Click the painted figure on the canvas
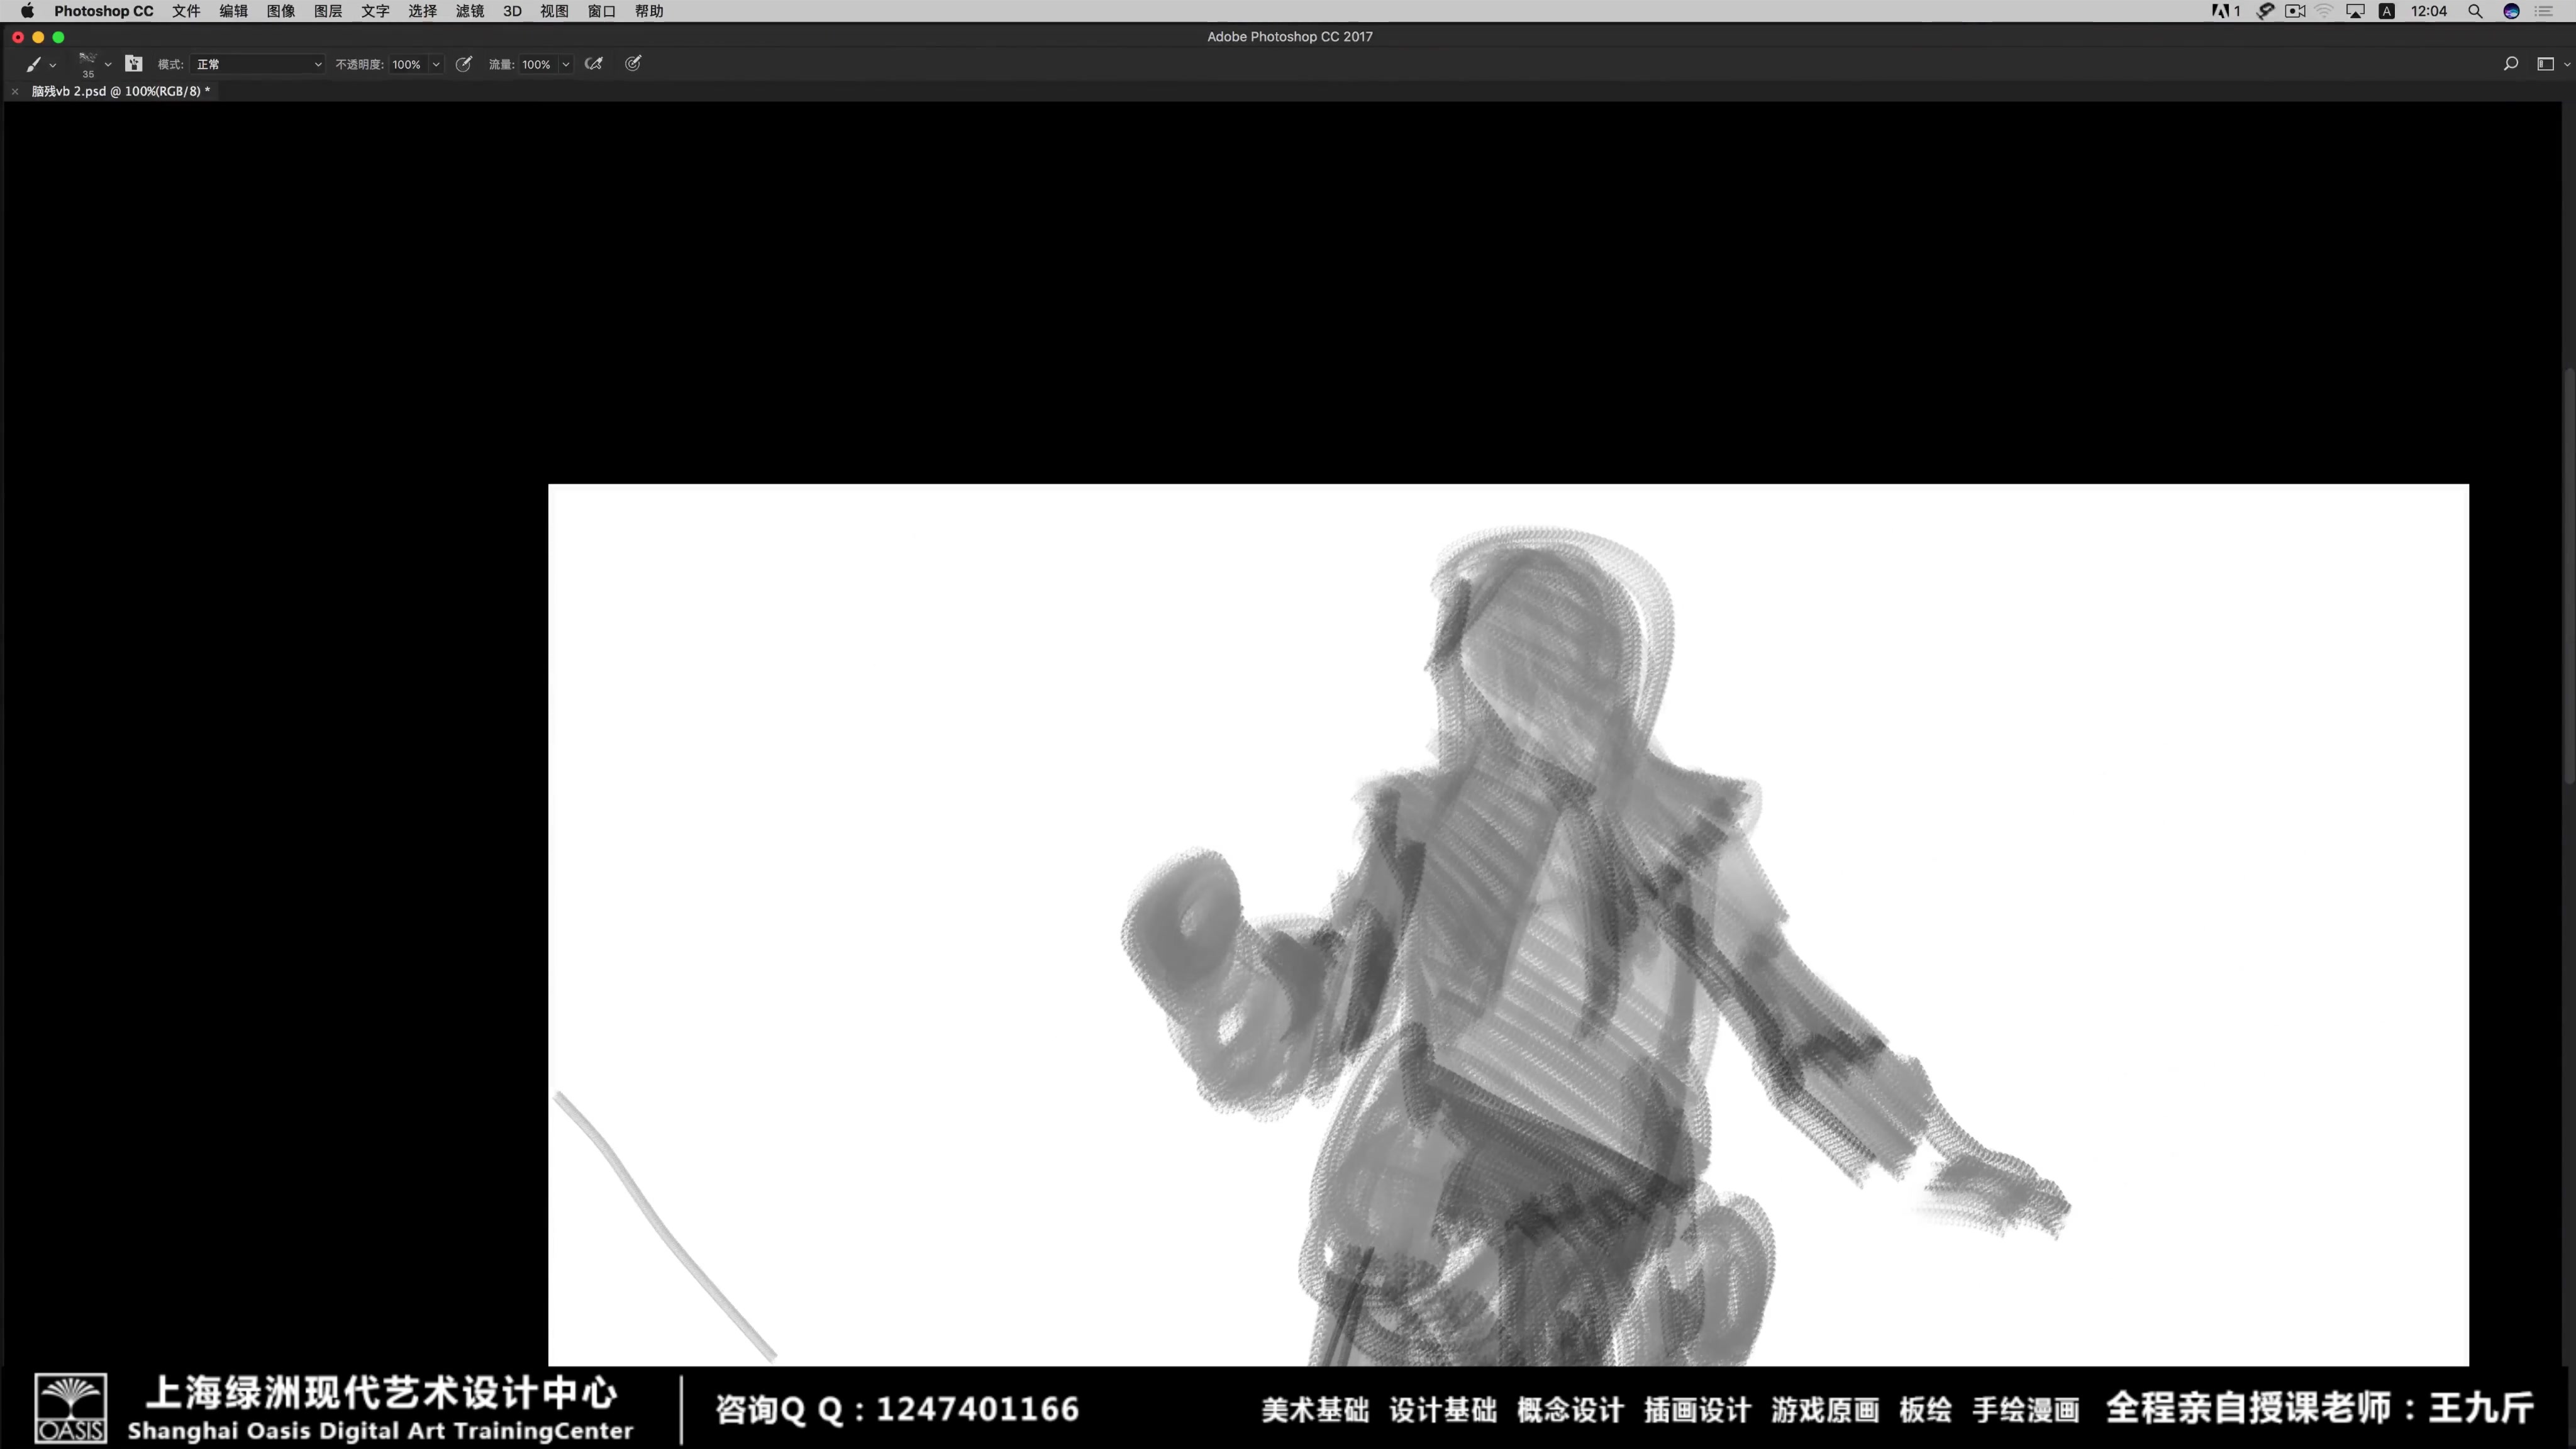 [1560, 950]
